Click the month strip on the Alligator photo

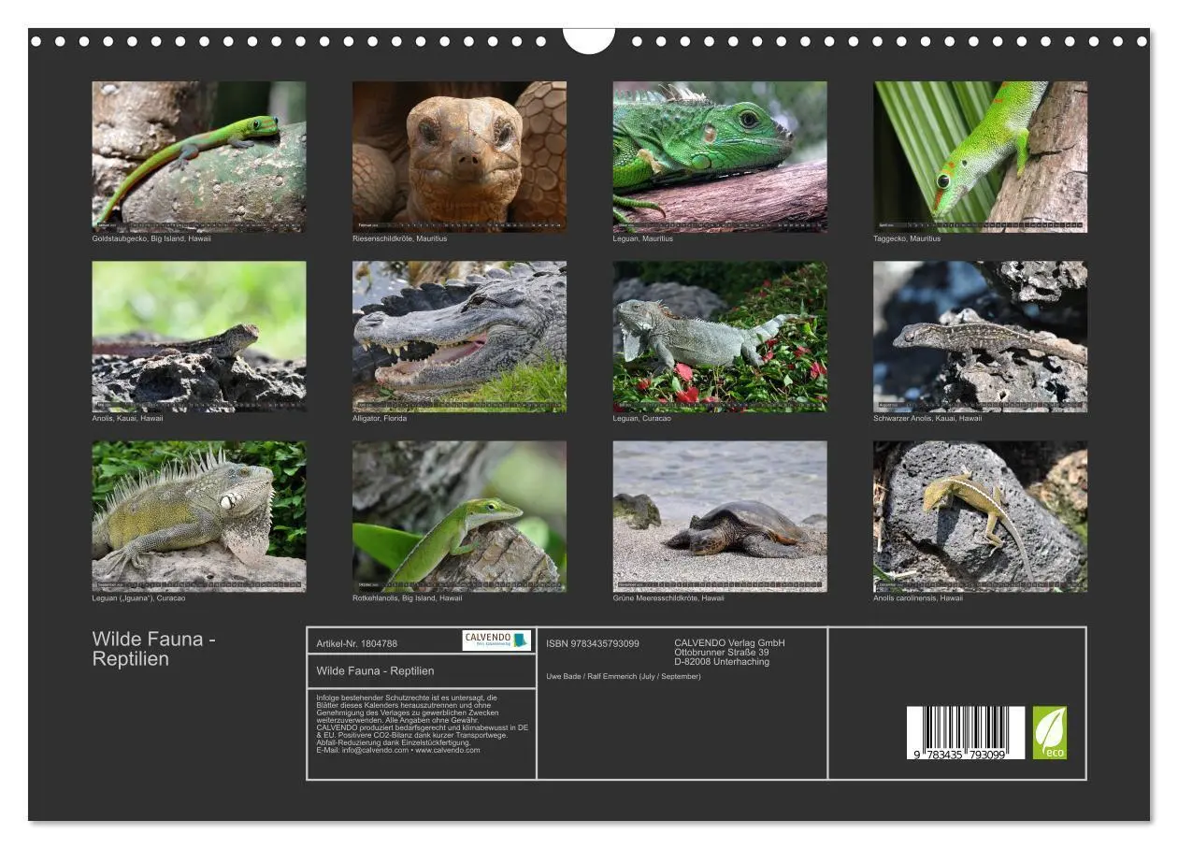(x=459, y=405)
